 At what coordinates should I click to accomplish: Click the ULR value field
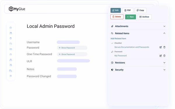[73, 61]
